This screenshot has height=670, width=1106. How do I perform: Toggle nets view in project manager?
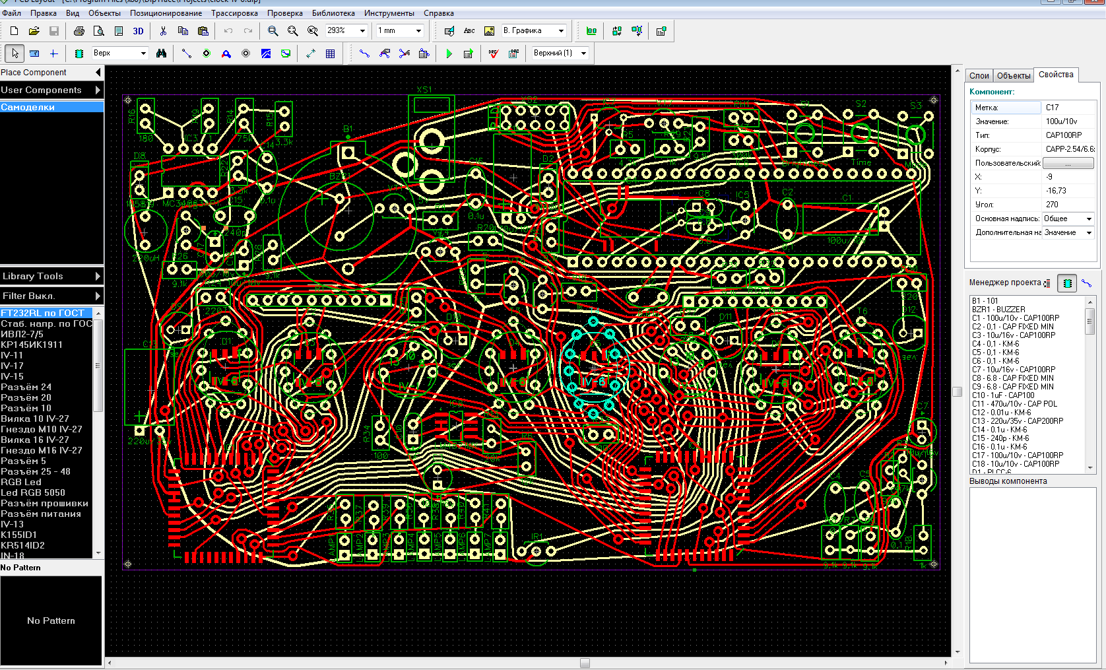[1086, 283]
